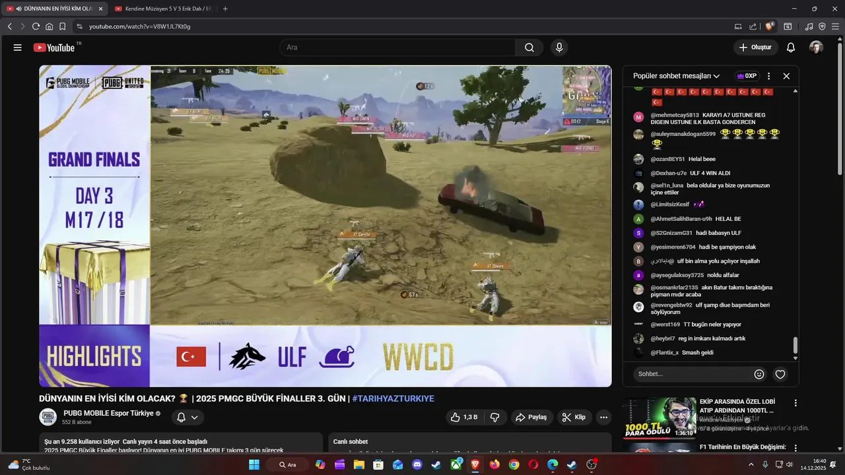Focus the YouTube 'Ara' search field
The image size is (845, 475).
point(398,47)
